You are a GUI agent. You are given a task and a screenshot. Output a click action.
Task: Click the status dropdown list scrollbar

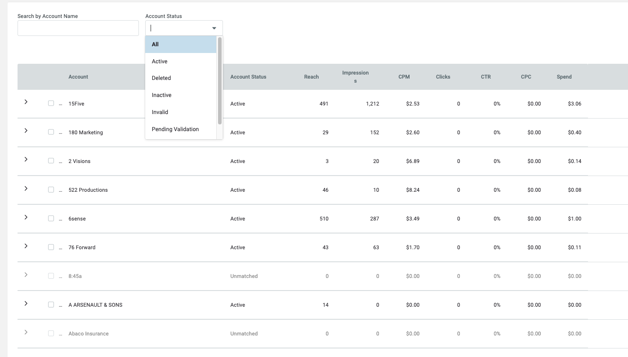point(220,81)
